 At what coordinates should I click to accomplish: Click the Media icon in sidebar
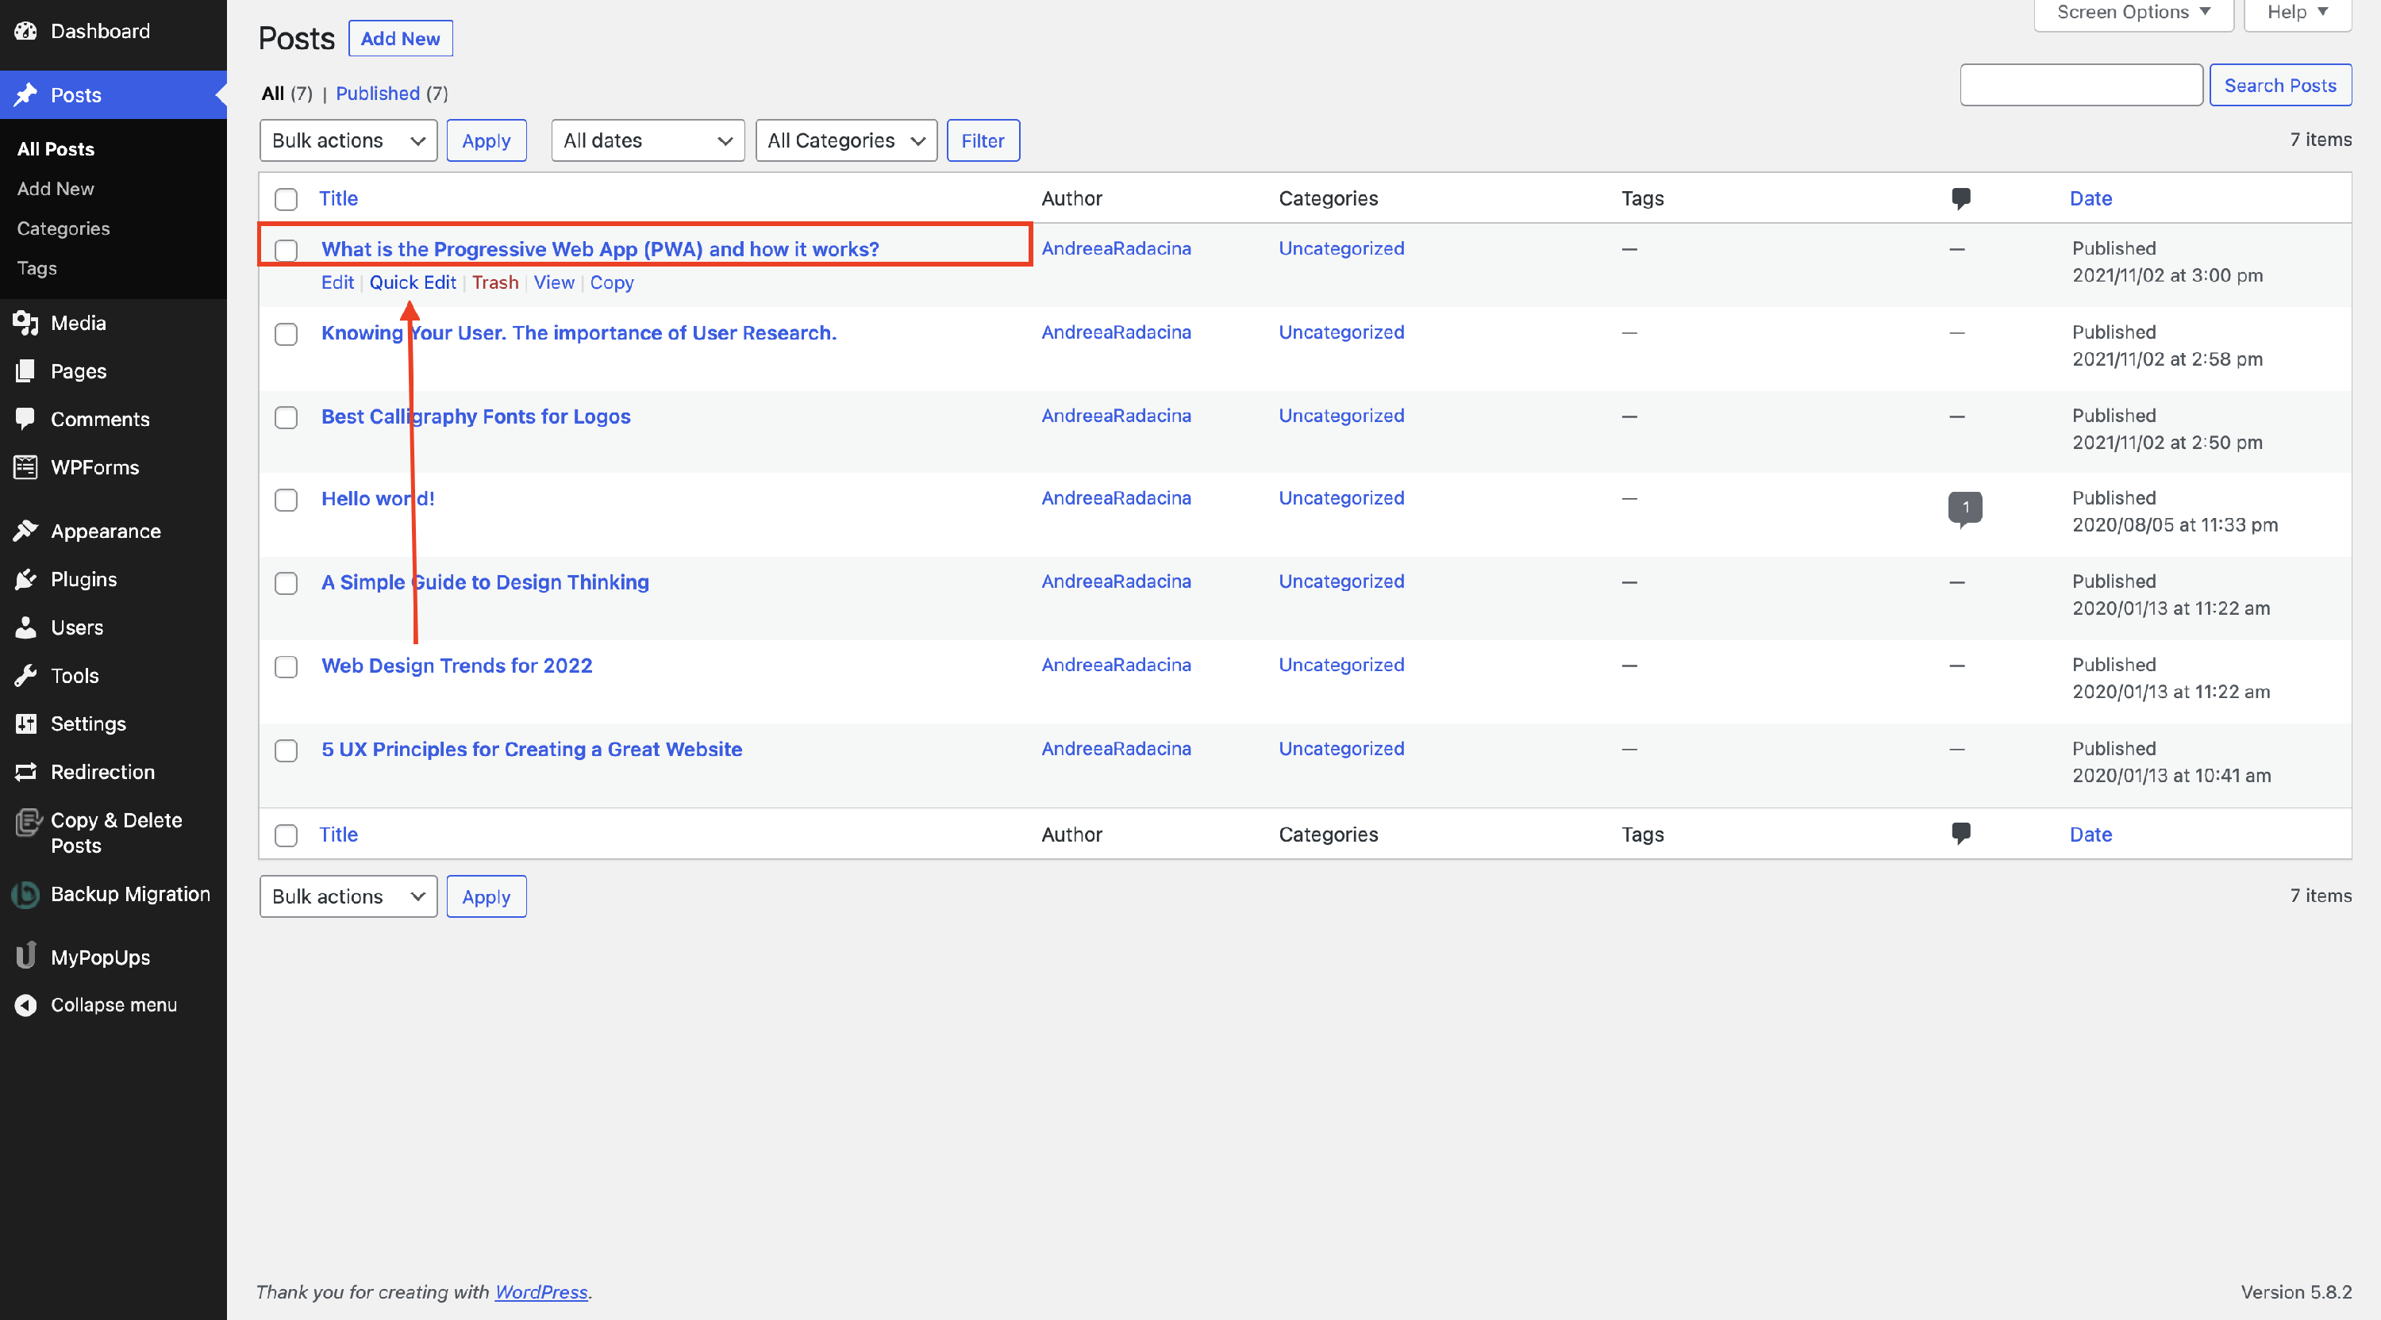pos(26,324)
